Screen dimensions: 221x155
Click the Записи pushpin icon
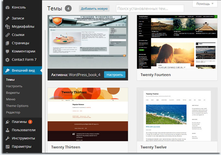point(8,18)
